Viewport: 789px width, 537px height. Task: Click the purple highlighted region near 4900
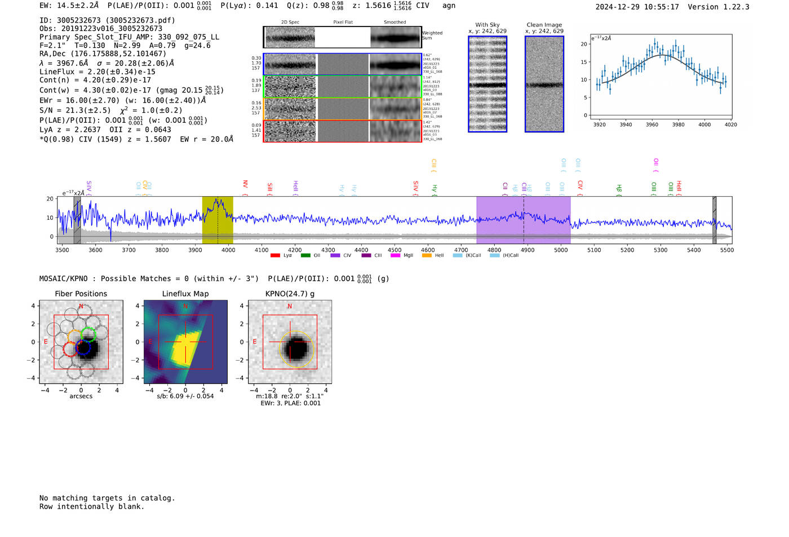click(x=524, y=220)
